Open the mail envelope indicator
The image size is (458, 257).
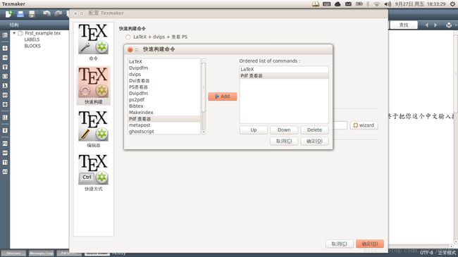348,4
